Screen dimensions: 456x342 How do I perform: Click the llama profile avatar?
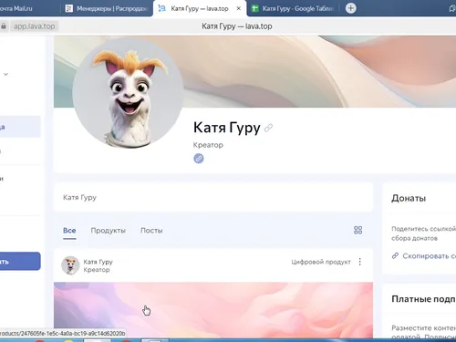pos(128,93)
